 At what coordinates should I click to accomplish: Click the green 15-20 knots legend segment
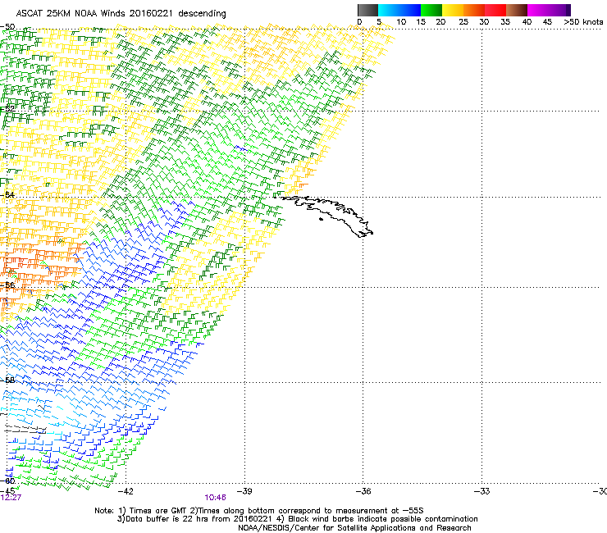point(431,10)
